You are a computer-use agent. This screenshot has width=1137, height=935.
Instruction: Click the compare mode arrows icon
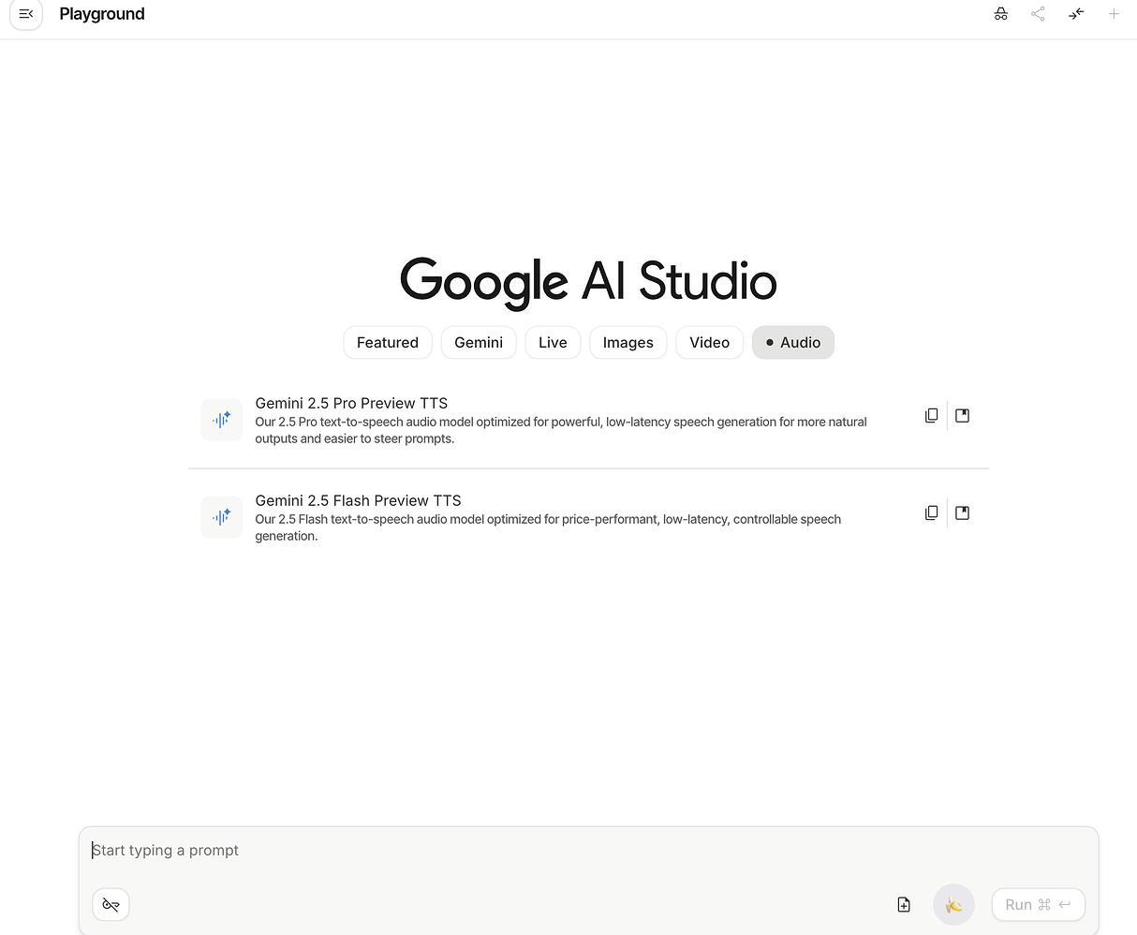click(x=1076, y=14)
